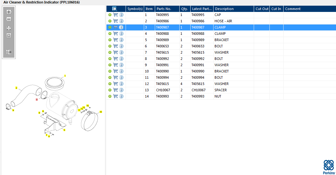The width and height of the screenshot is (336, 175).
Task: Click callout 1 on the diagram
Action: [65, 76]
